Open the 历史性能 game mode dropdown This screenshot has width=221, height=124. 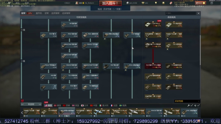(x=187, y=101)
